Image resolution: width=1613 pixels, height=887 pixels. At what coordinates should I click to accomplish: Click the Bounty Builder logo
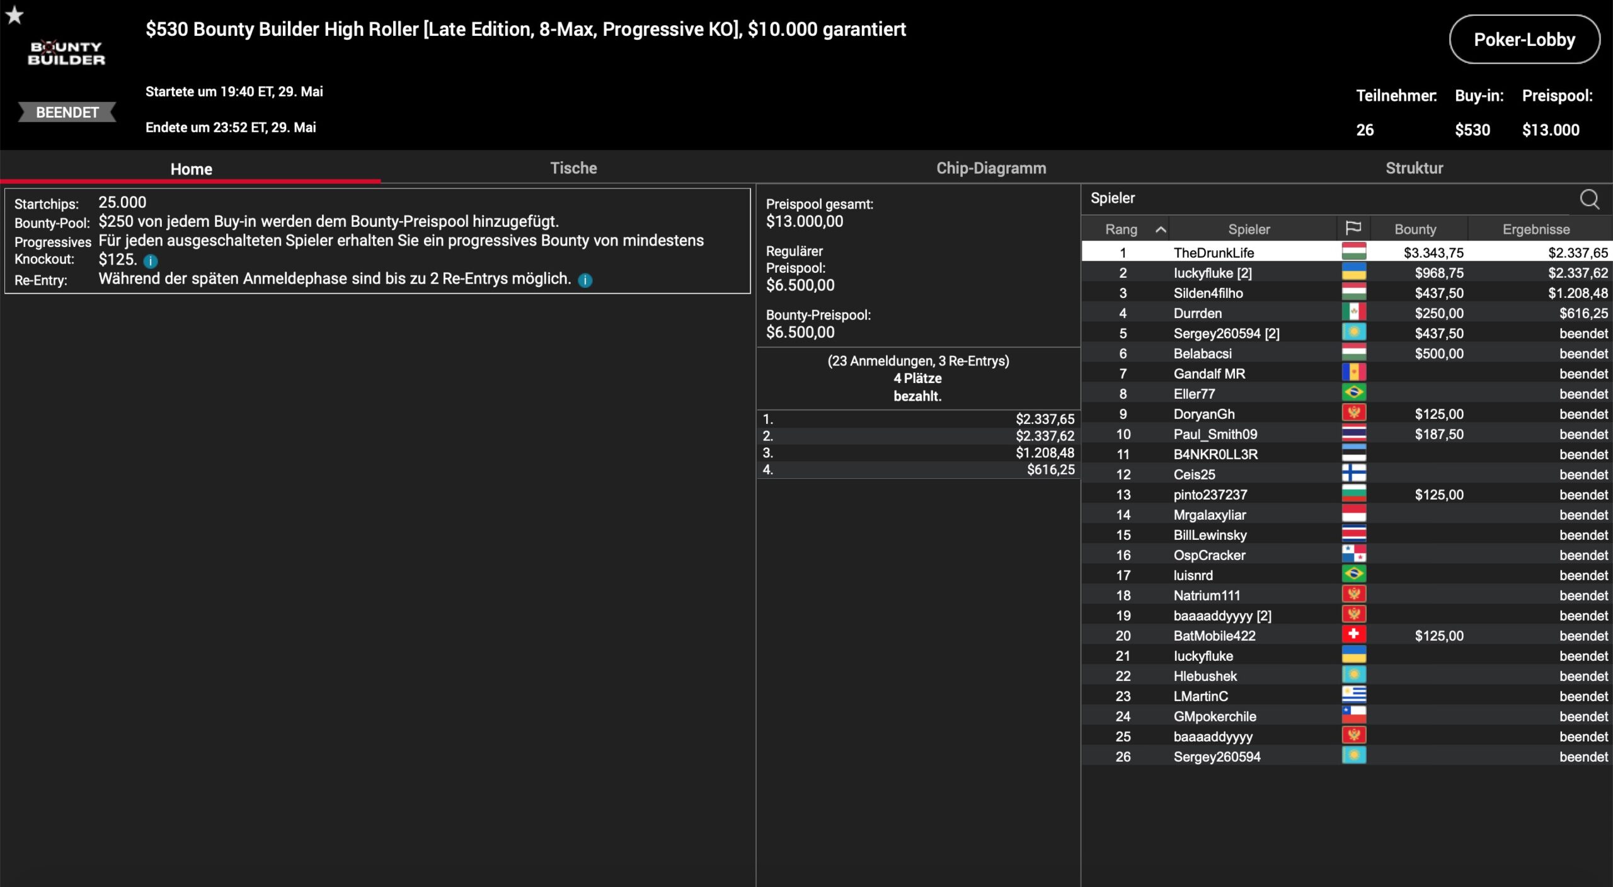pyautogui.click(x=66, y=54)
